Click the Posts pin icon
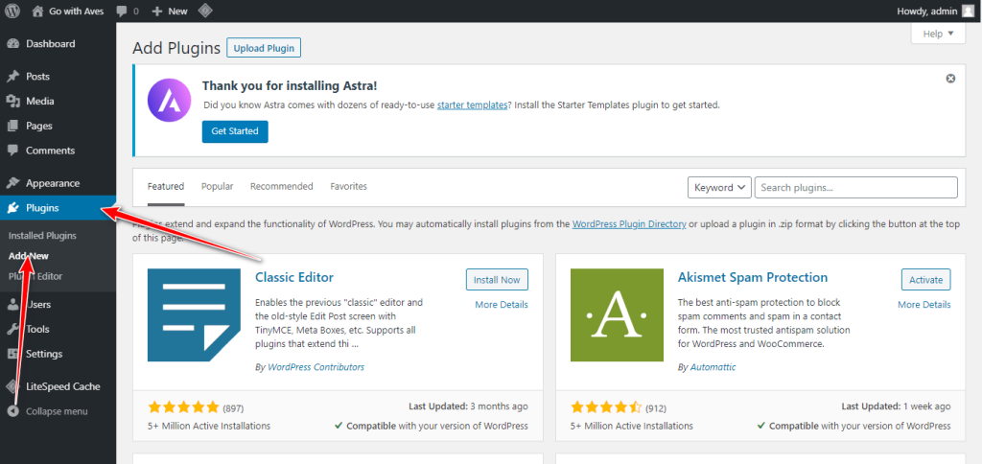Viewport: 982px width, 464px height. coord(12,77)
